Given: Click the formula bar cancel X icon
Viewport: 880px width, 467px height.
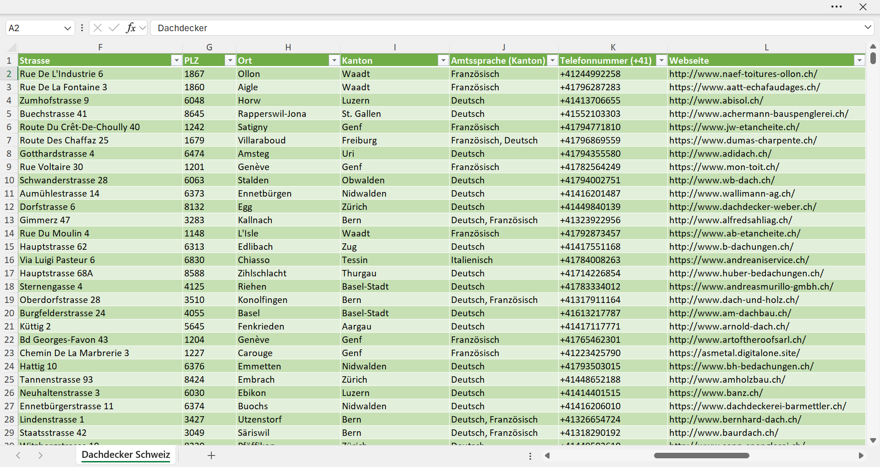Looking at the screenshot, I should pyautogui.click(x=98, y=28).
